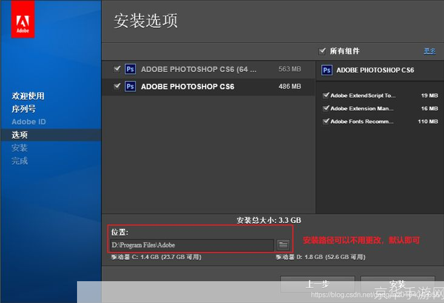
Task: Toggle Adobe ExtendScript Toolkit checkbox
Action: pyautogui.click(x=326, y=95)
